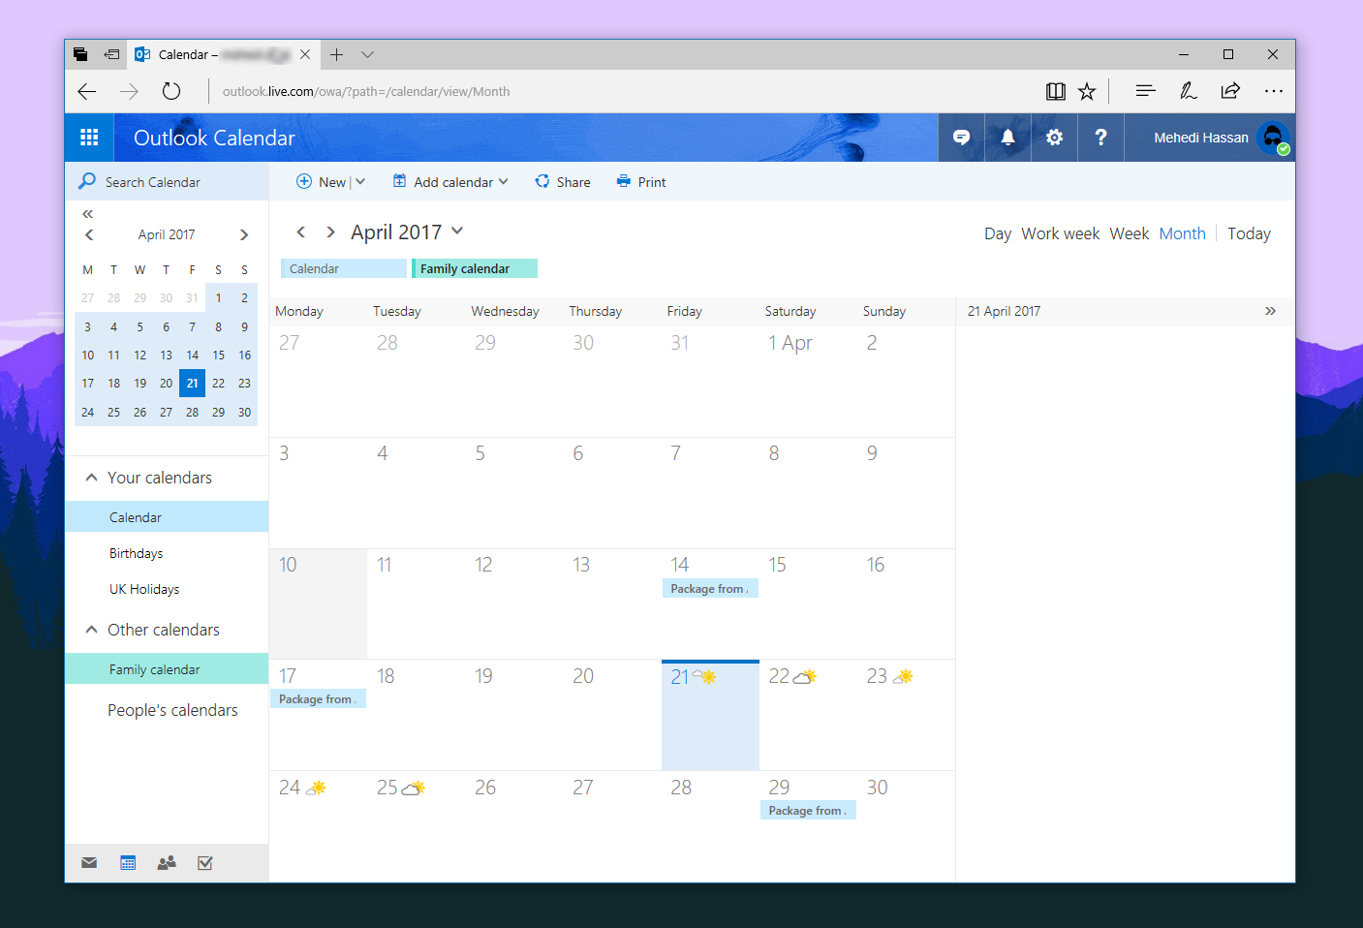Screen dimensions: 1363x928
Task: Open Reading view book icon
Action: tap(1056, 91)
